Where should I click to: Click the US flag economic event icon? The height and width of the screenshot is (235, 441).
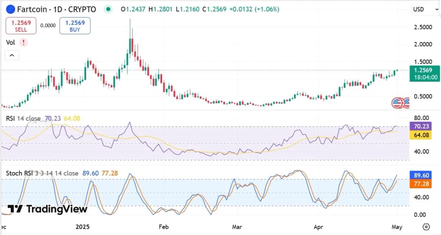[397, 103]
